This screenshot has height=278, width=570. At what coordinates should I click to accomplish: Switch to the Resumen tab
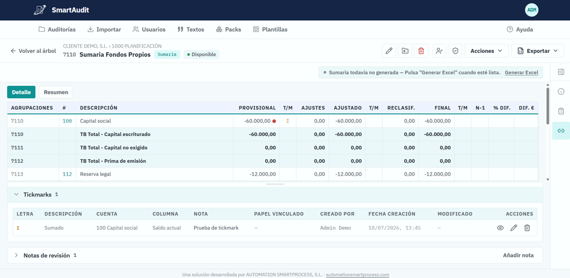pyautogui.click(x=56, y=92)
